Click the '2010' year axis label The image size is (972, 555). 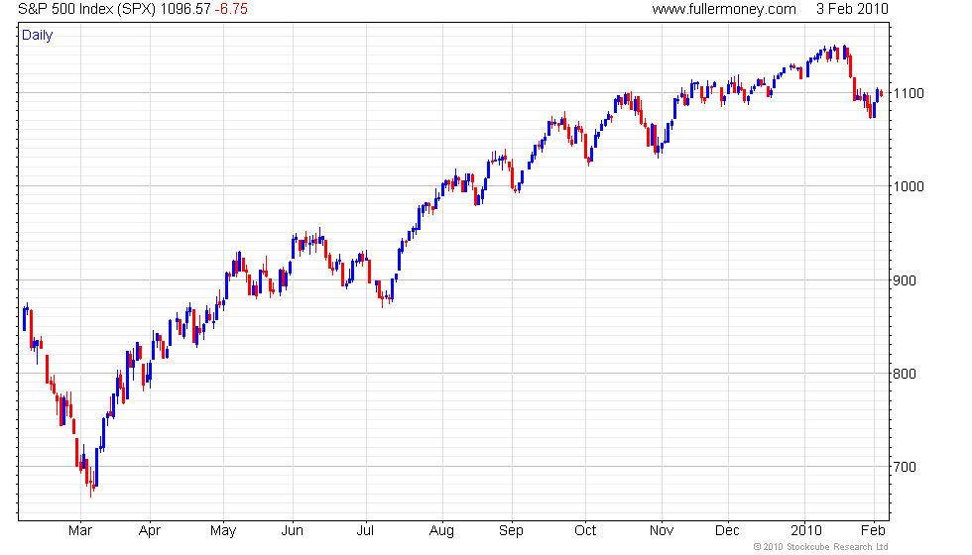[805, 530]
